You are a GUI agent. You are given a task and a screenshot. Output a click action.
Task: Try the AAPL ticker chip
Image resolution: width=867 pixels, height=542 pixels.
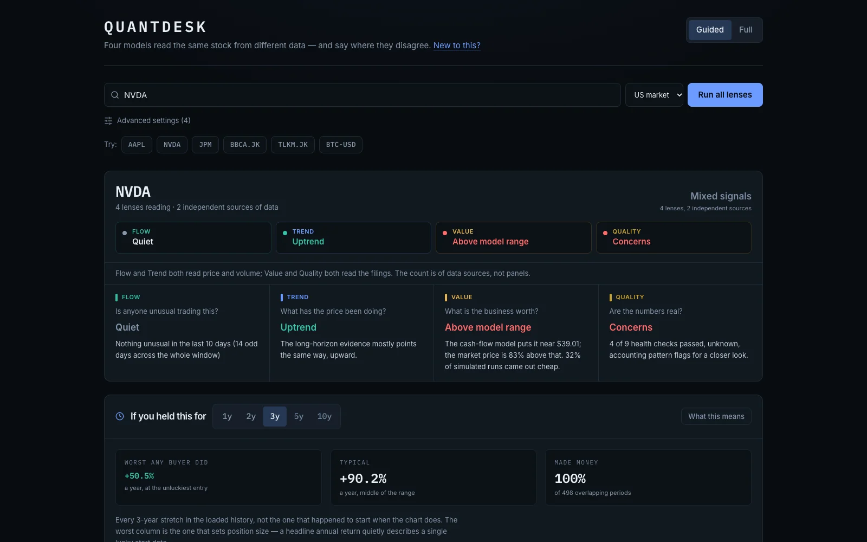(x=137, y=145)
